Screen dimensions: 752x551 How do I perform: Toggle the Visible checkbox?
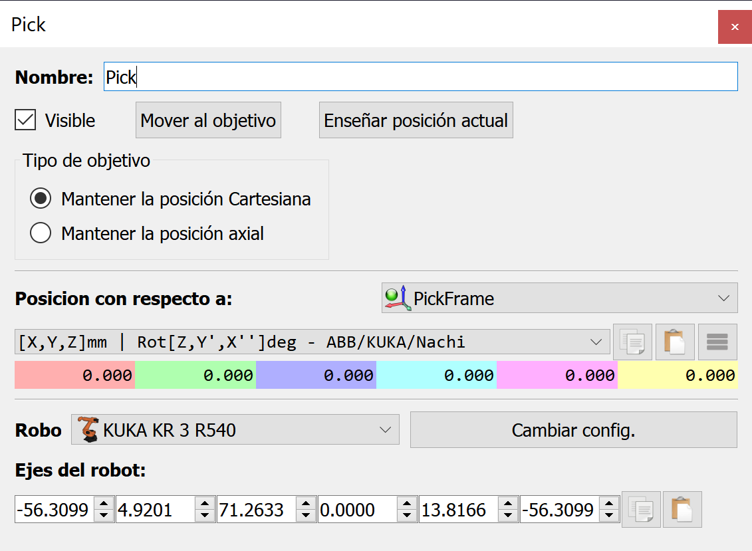(26, 120)
